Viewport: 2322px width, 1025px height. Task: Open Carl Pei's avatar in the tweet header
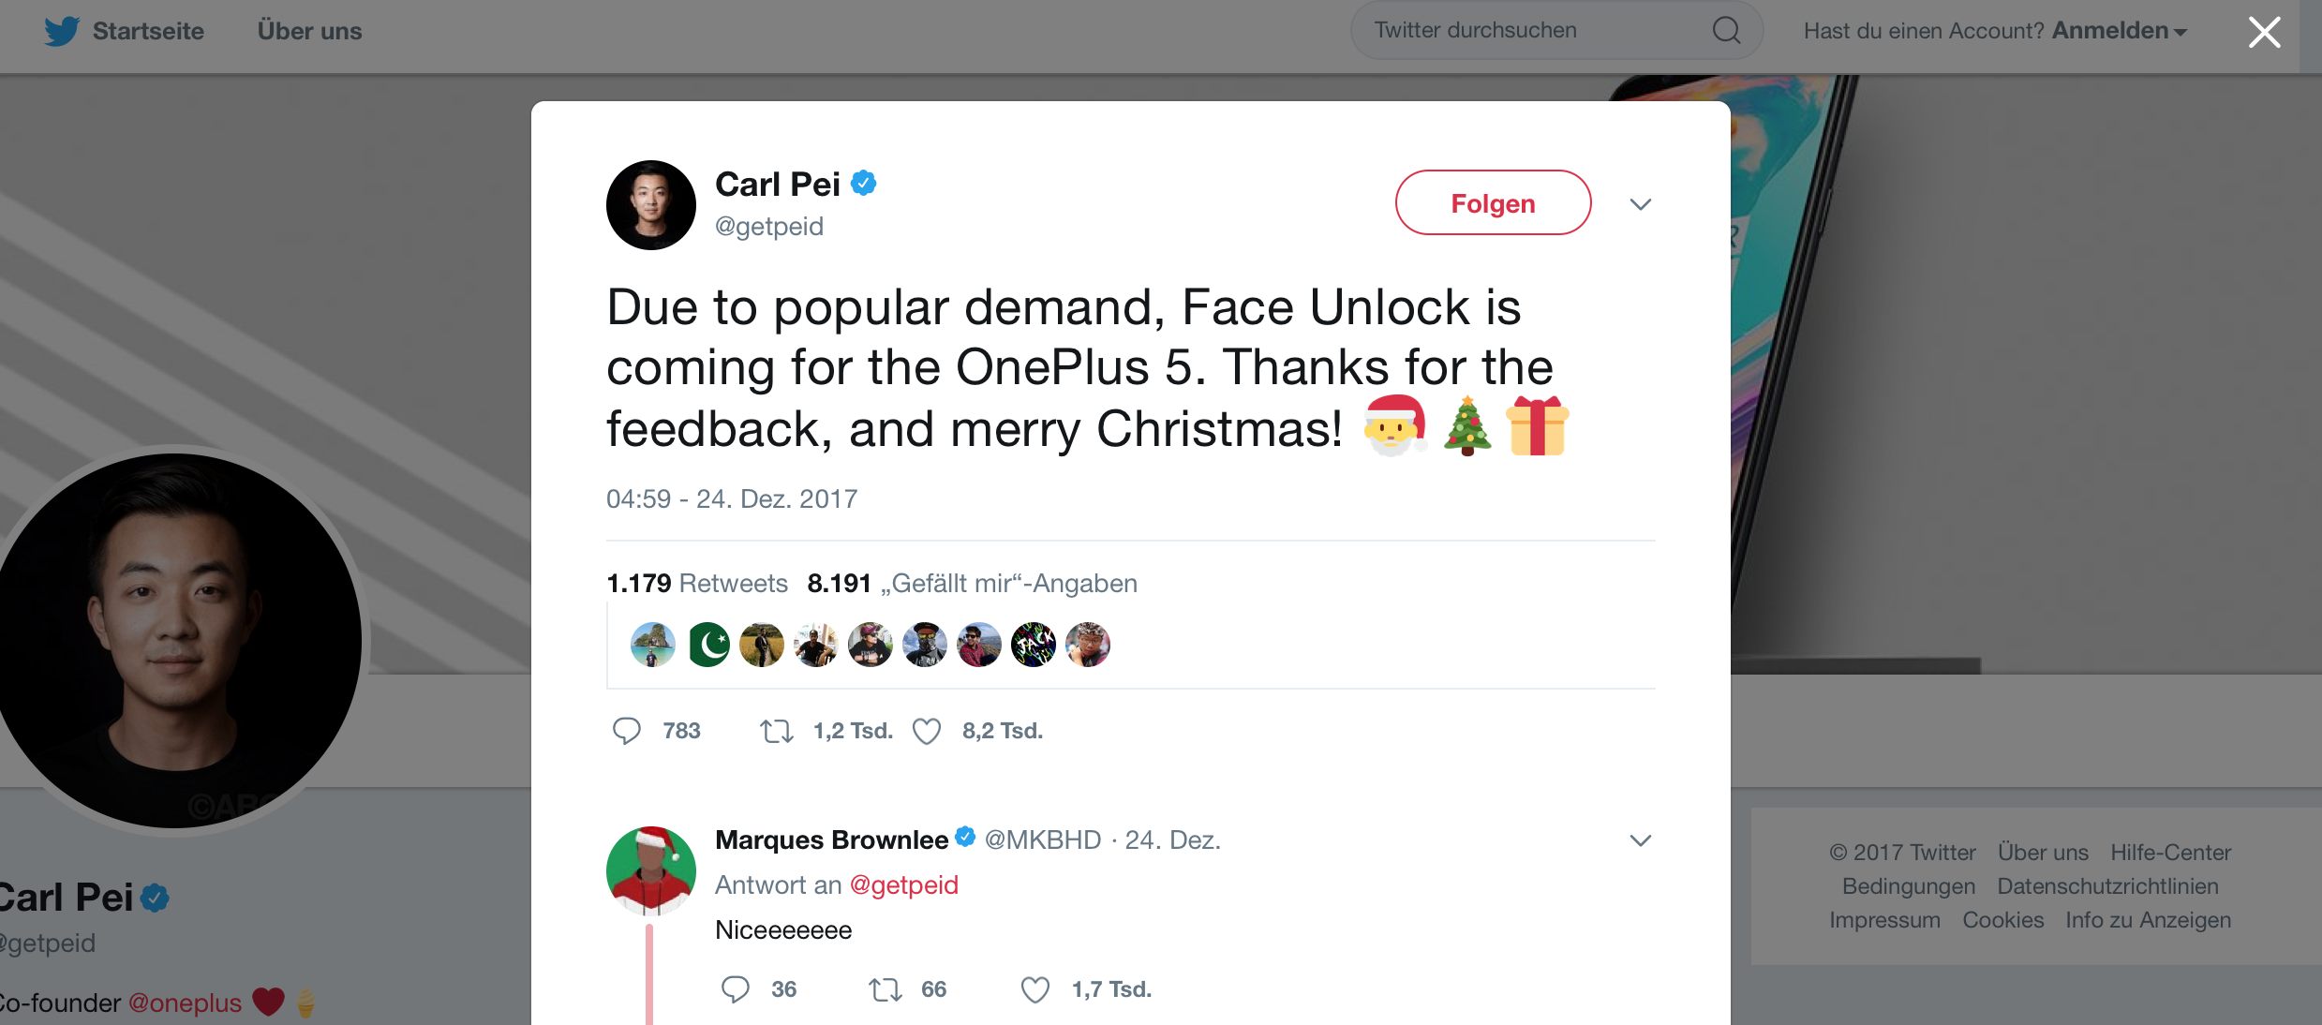[x=651, y=205]
